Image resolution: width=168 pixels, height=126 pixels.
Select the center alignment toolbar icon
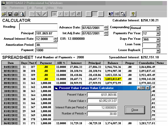(95, 14)
